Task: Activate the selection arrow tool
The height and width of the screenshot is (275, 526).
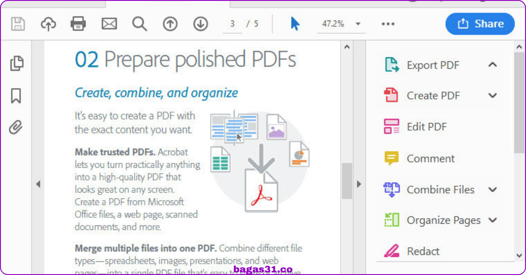Action: (295, 24)
